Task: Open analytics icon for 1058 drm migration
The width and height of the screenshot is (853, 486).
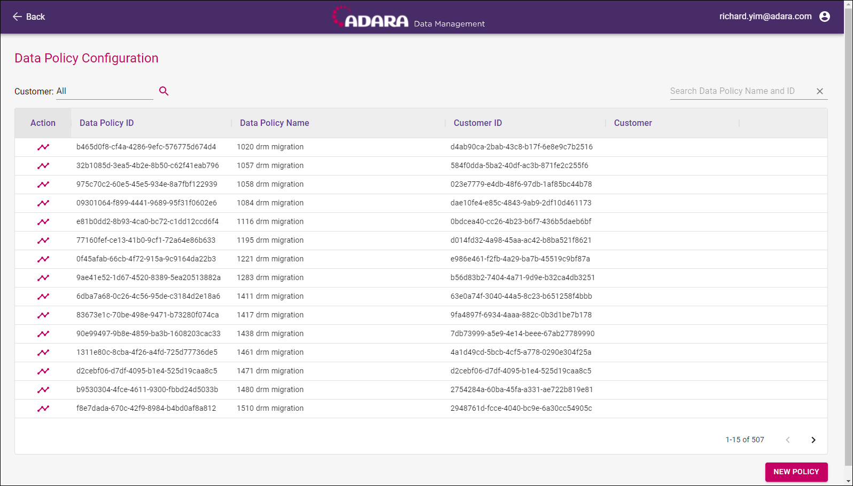Action: point(43,185)
